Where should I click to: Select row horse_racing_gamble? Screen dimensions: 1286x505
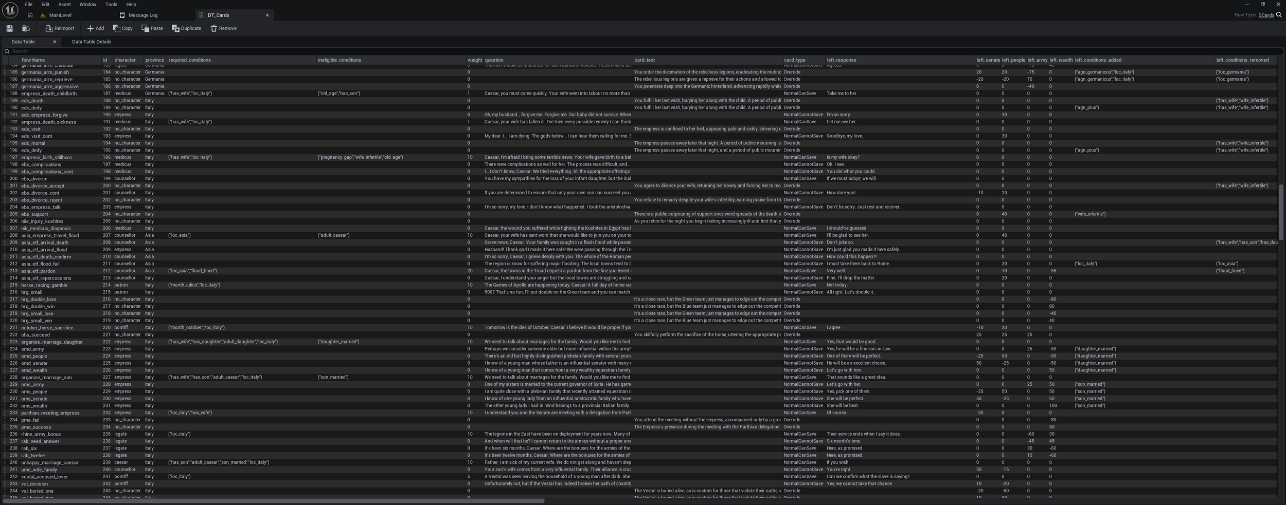click(640, 285)
